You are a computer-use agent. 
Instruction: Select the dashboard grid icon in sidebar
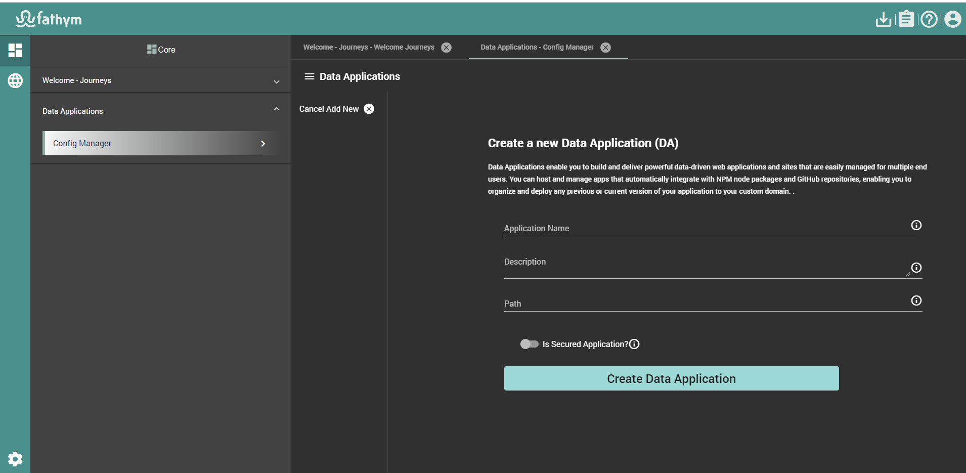tap(15, 50)
